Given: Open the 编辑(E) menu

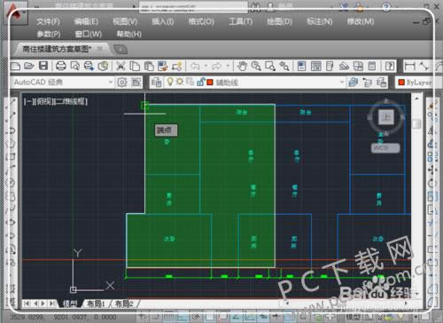Looking at the screenshot, I should coord(86,21).
